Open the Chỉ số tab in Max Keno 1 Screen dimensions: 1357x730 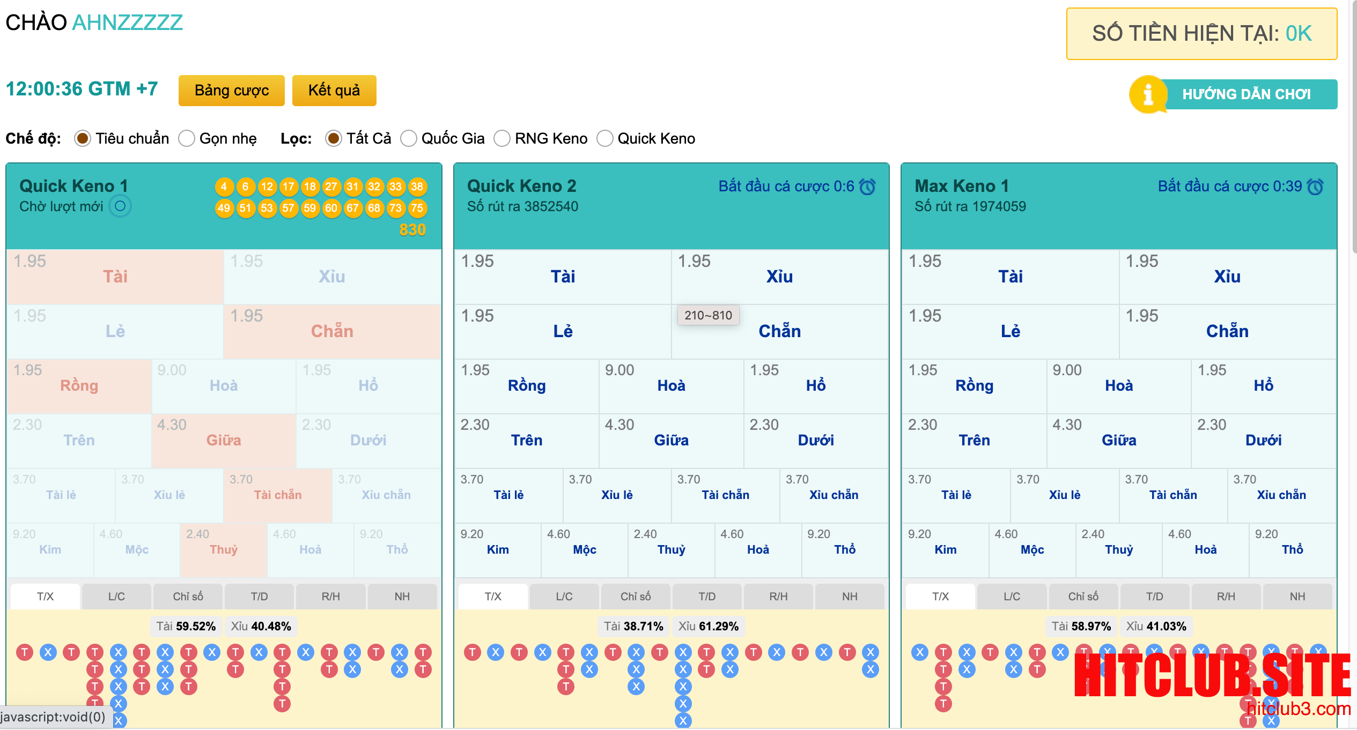click(1083, 597)
